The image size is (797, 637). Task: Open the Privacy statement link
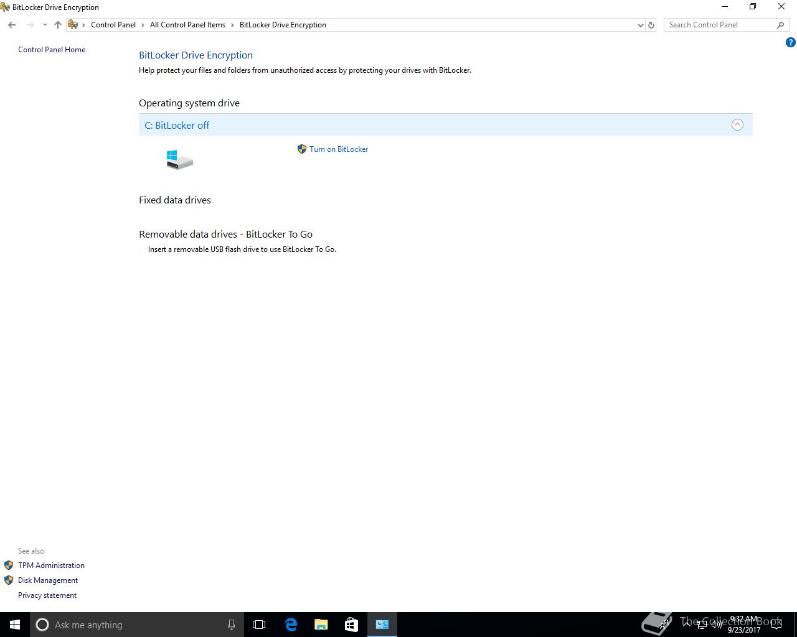click(47, 595)
